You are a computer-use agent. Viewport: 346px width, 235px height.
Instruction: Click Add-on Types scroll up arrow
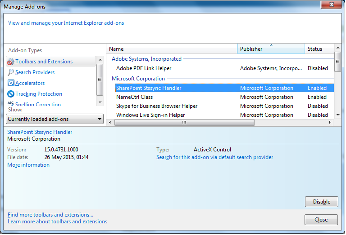[x=100, y=60]
